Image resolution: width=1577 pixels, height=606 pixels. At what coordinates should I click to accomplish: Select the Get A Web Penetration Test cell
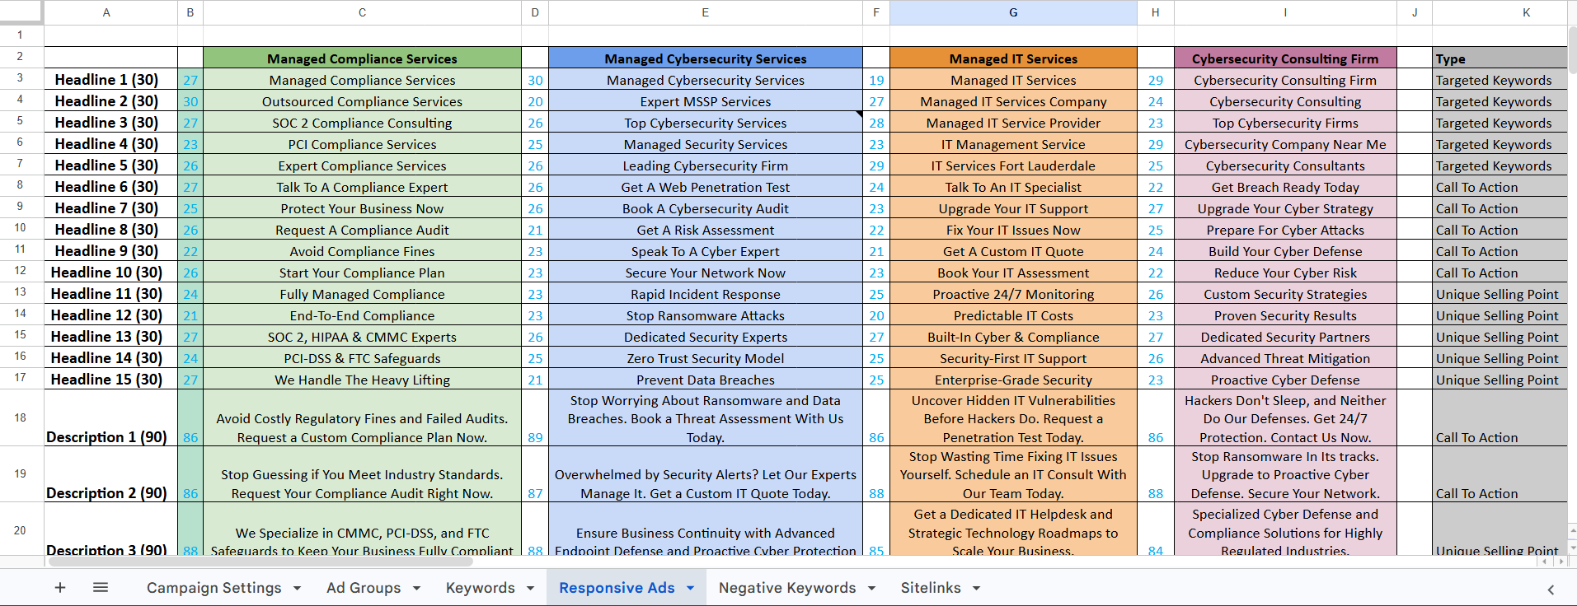[706, 186]
